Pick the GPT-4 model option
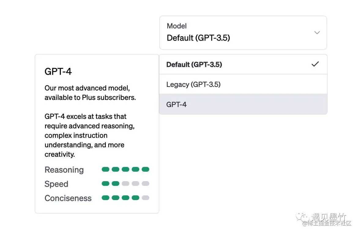 [x=243, y=104]
